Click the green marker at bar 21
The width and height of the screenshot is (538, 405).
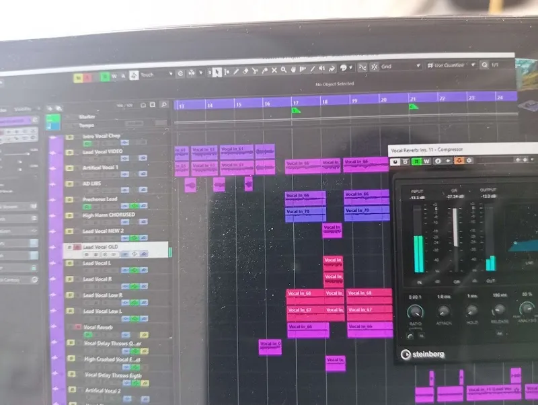[414, 107]
